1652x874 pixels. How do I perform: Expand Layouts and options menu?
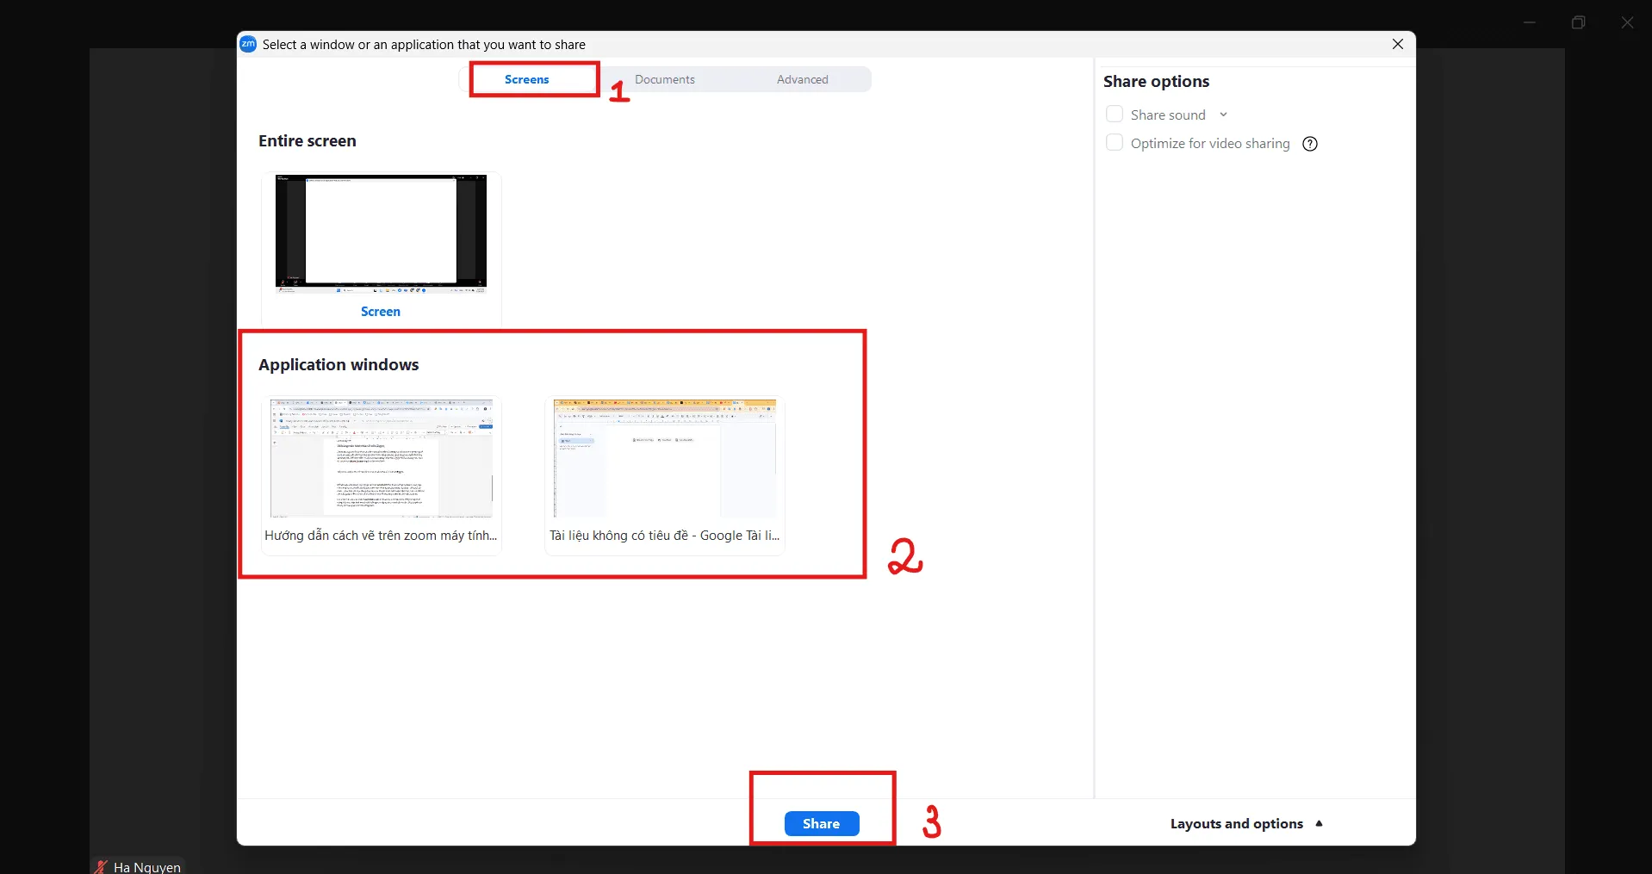pos(1245,823)
